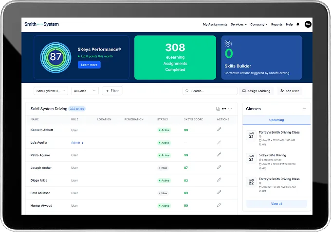The image size is (331, 232).
Task: Open the All Roles dropdown
Action: [85, 91]
